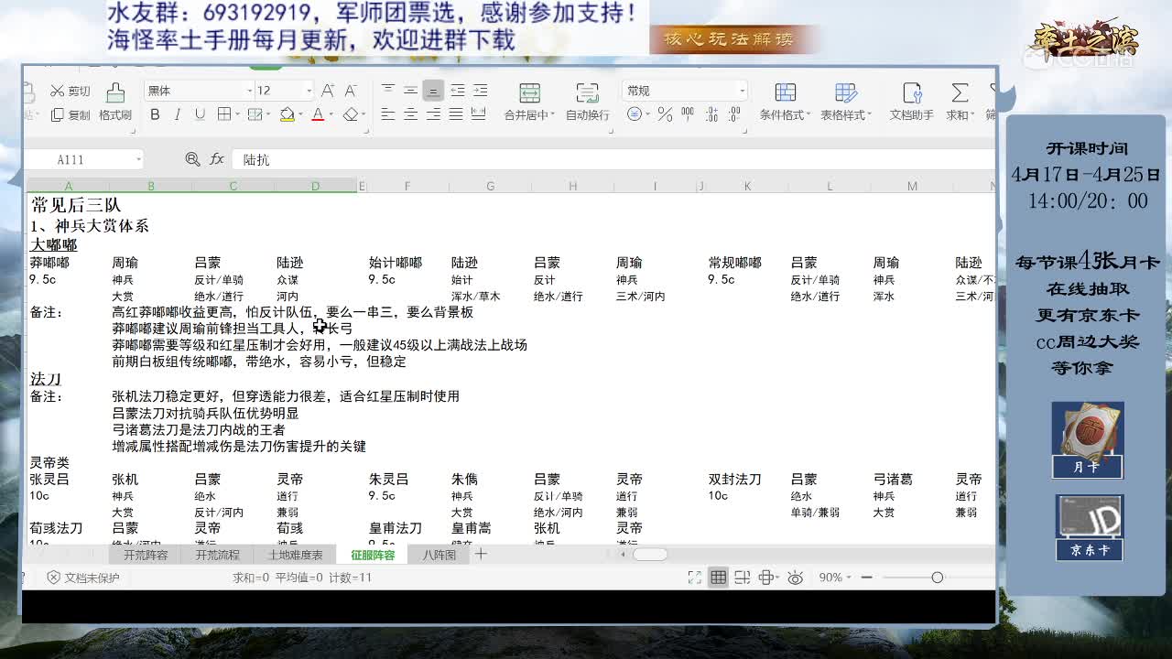Decrease decimal places

[736, 114]
